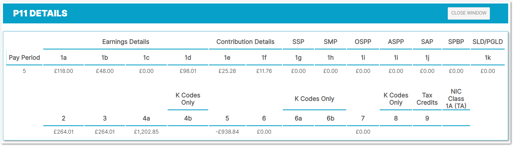Select the £98.01 value under 1d
This screenshot has height=146, width=513.
pos(188,71)
